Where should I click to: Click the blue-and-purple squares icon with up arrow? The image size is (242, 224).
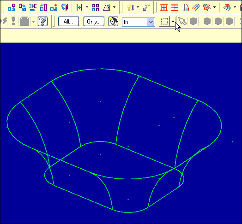[x=12, y=7]
